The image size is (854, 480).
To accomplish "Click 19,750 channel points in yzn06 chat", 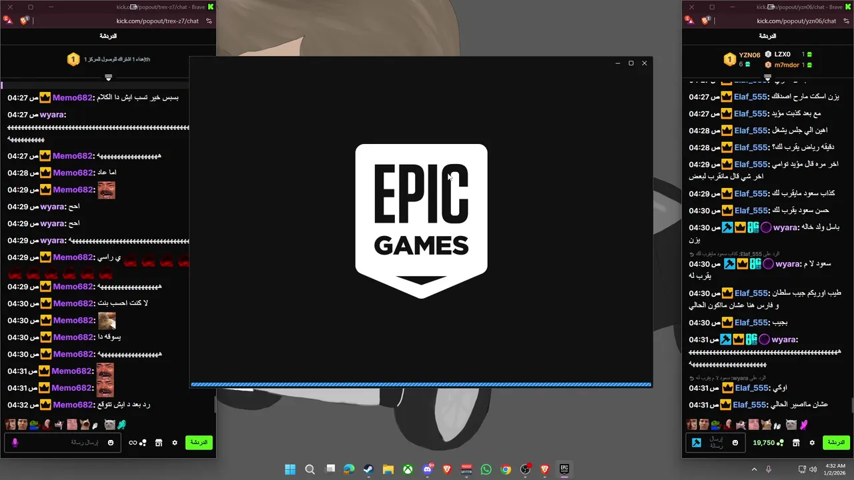I will click(768, 443).
